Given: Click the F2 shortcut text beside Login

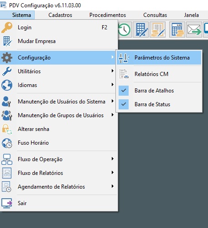Looking at the screenshot, I should [x=104, y=27].
